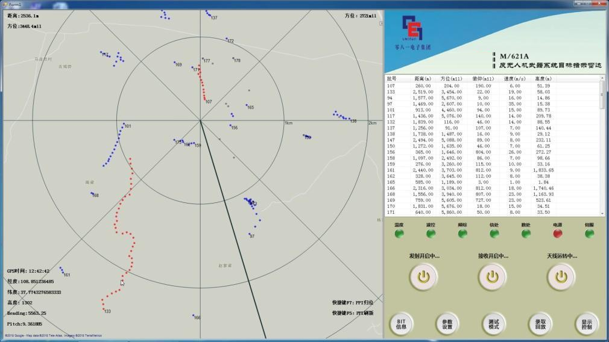This screenshot has height=342, width=609.
Task: Click the 波控 status indicator light
Action: [x=431, y=234]
